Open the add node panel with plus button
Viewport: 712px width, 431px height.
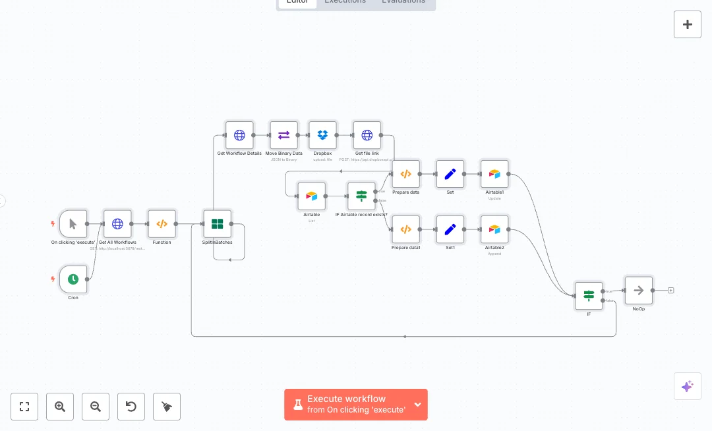[x=688, y=24]
